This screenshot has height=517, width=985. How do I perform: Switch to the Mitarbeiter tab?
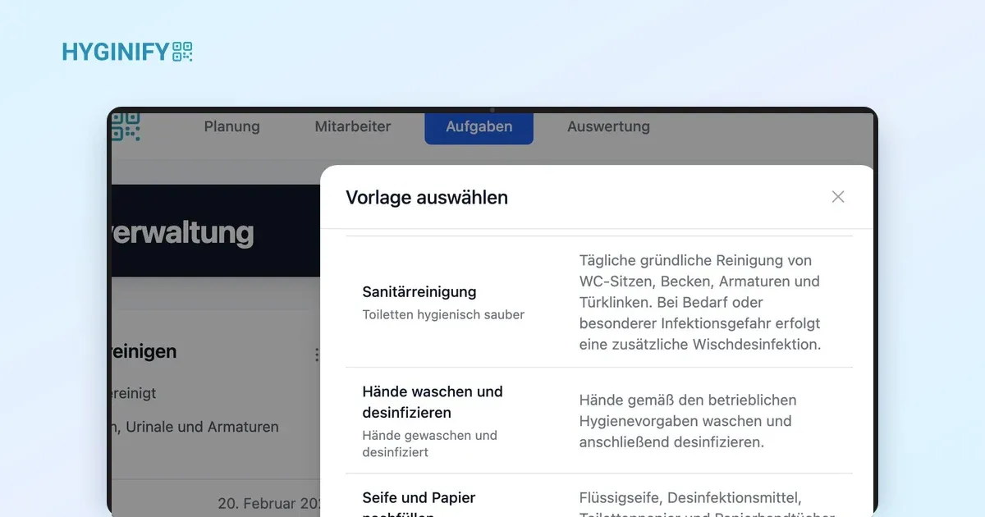[353, 126]
